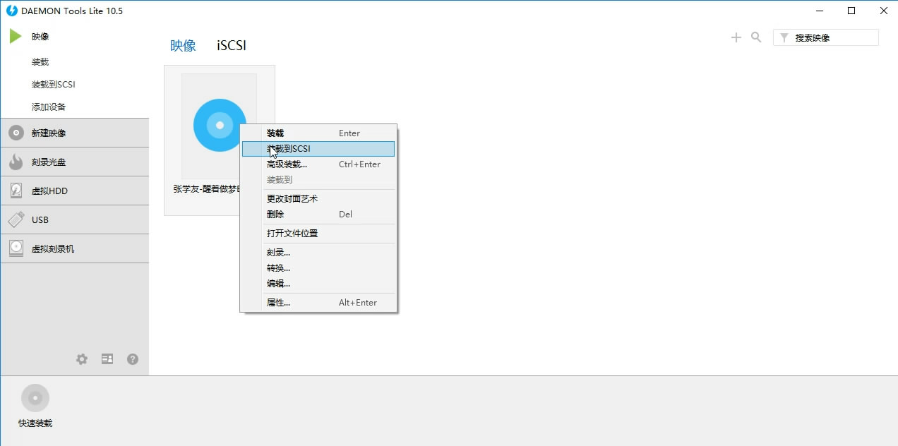Switch to the iSCSI tab
Viewport: 898px width, 446px height.
(232, 45)
